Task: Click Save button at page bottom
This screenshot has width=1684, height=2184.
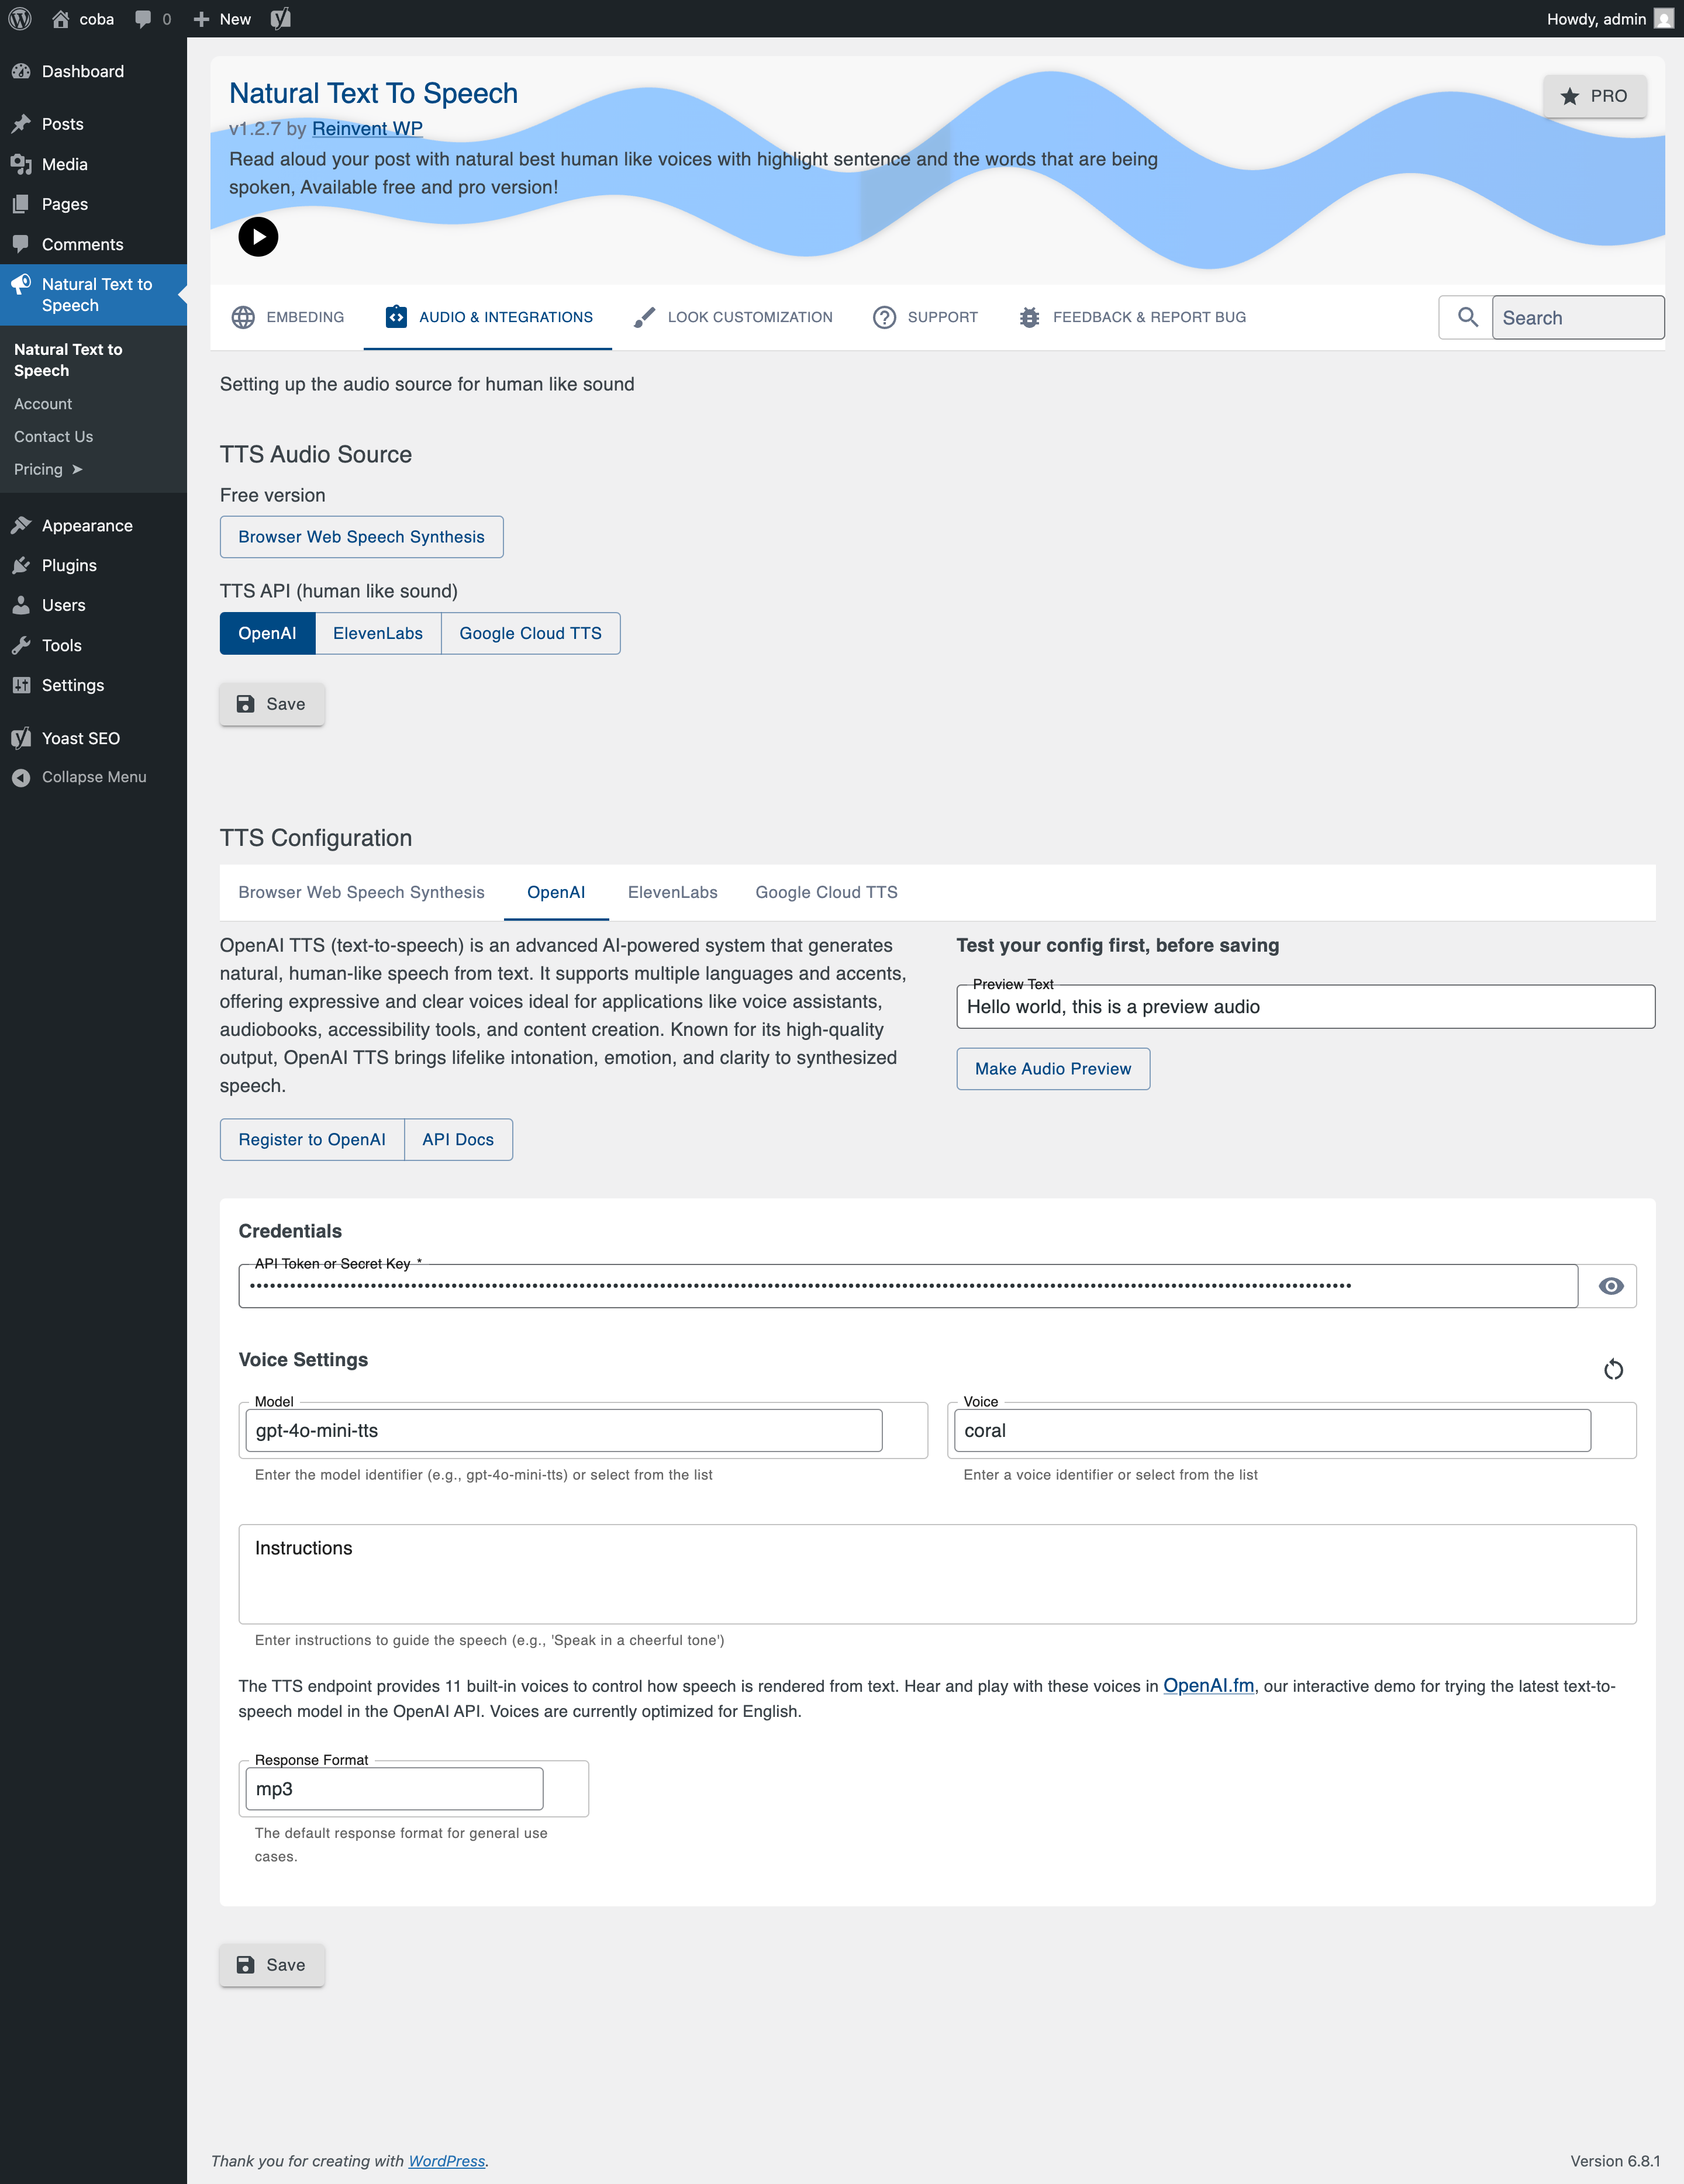Action: [x=272, y=1965]
